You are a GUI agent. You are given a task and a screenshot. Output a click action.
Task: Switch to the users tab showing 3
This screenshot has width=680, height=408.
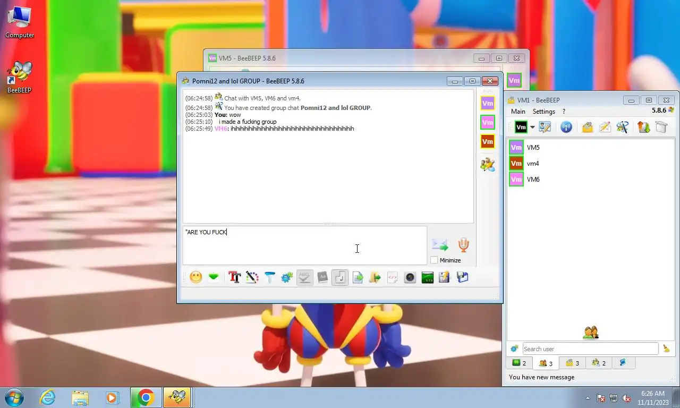(546, 363)
